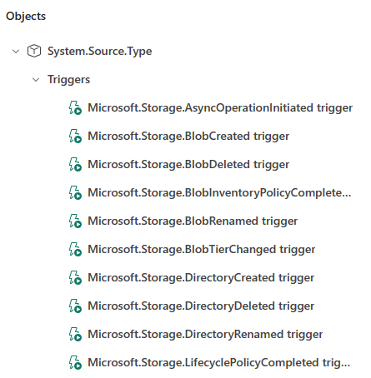
Task: Click the BlobRenamed trigger icon
Action: point(75,221)
